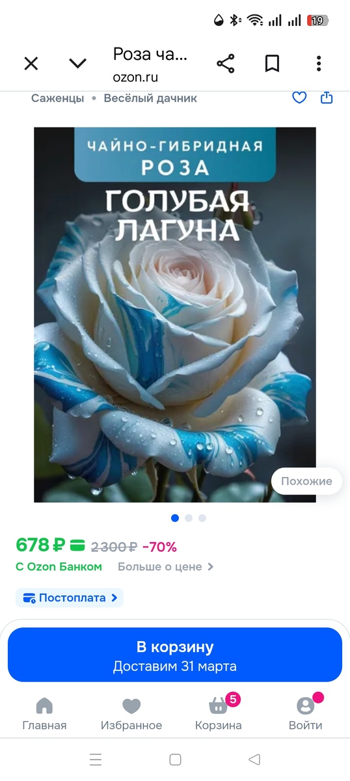Viewport: 350px width, 781px height.
Task: Select the third image carousel dot
Action: pos(202,518)
